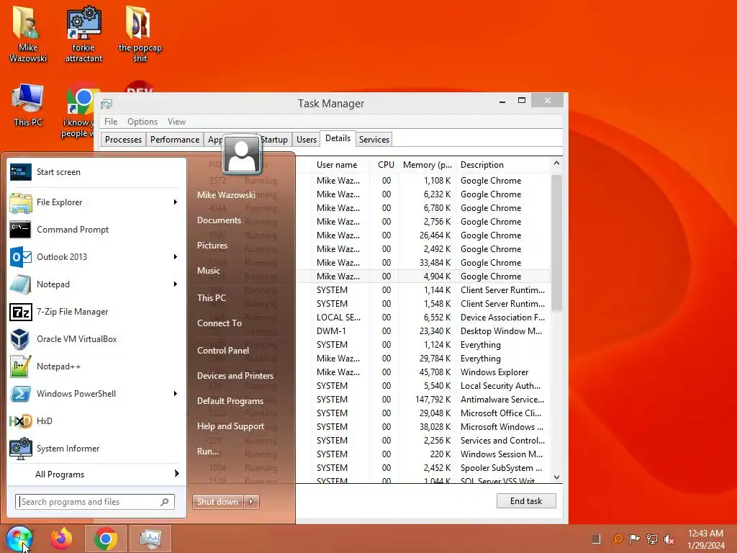Open Firefox from the taskbar

coord(61,539)
